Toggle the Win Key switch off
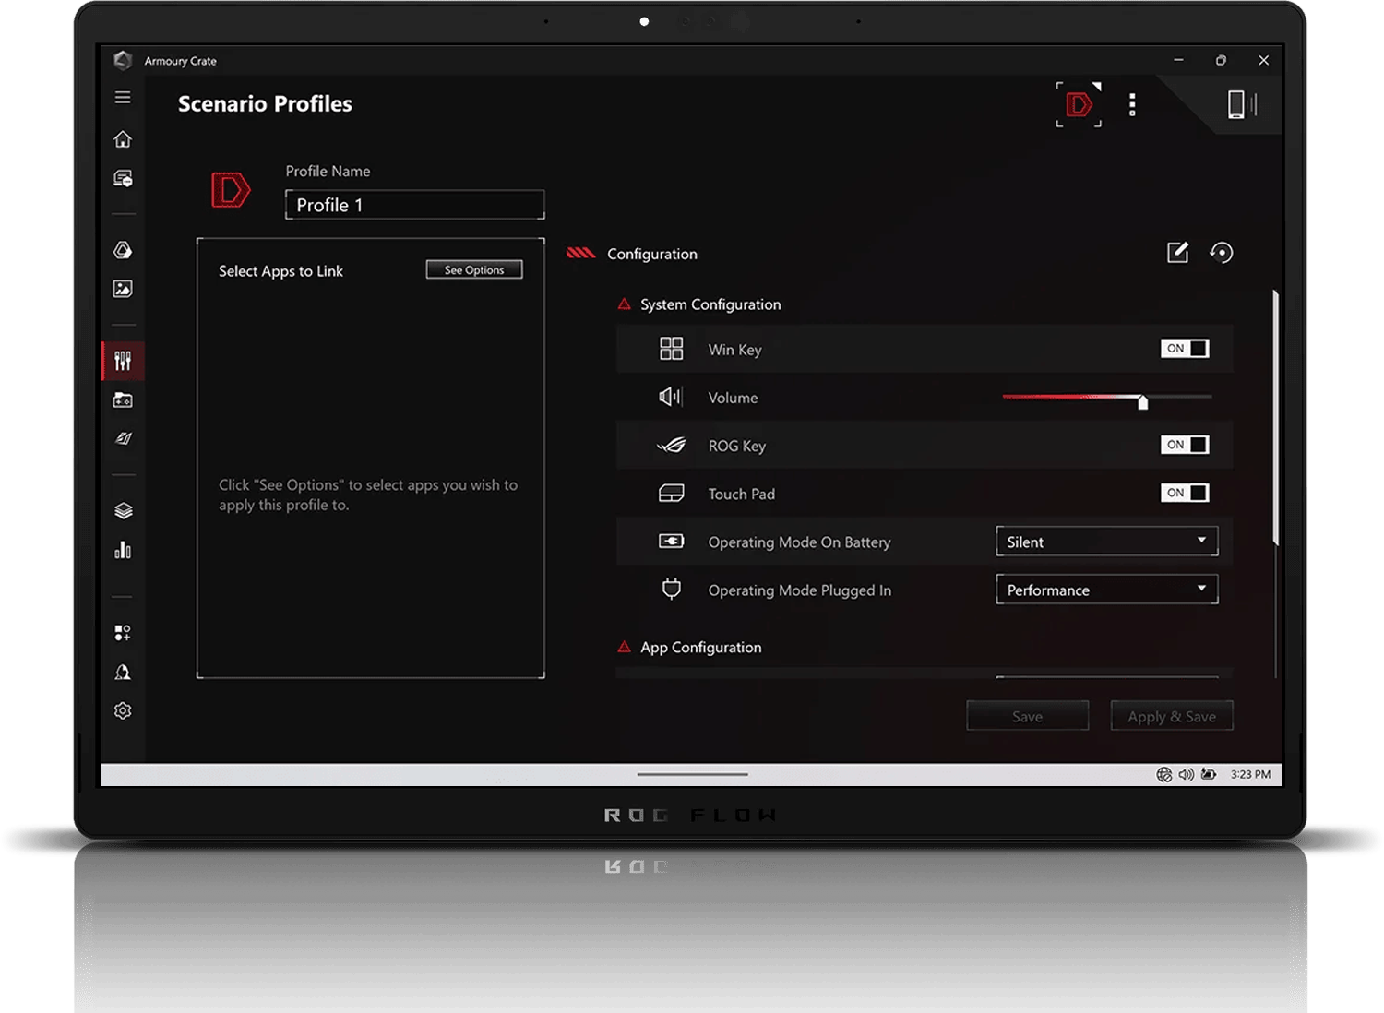1384x1013 pixels. 1185,349
